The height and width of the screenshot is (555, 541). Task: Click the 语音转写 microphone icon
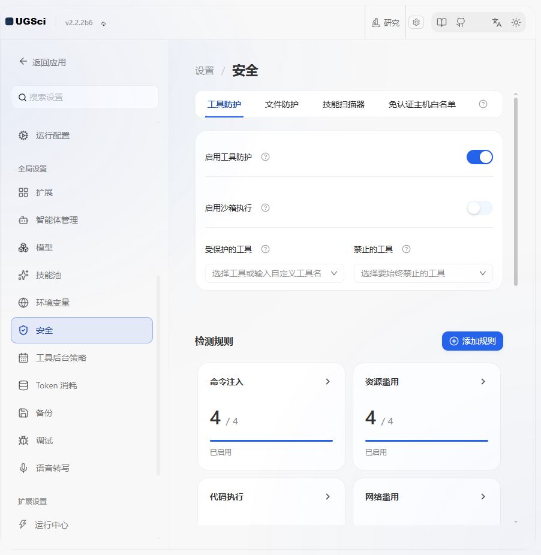coord(23,468)
